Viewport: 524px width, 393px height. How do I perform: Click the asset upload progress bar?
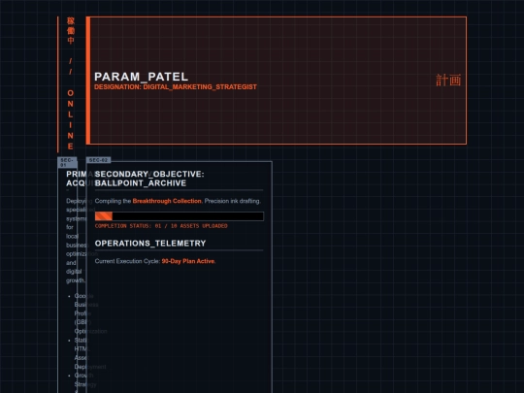click(x=180, y=216)
